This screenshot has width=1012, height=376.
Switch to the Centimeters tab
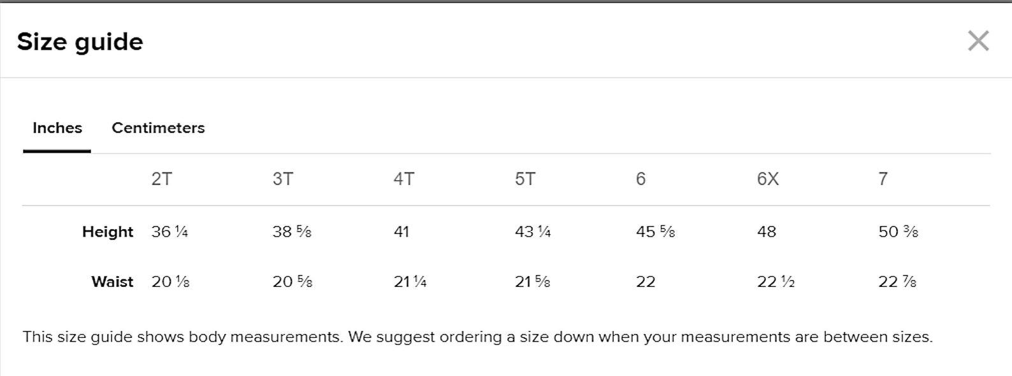(x=158, y=128)
